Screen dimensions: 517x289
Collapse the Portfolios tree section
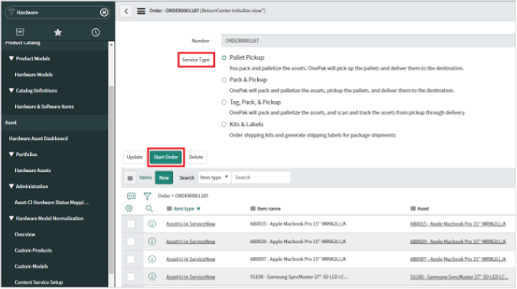[11, 154]
